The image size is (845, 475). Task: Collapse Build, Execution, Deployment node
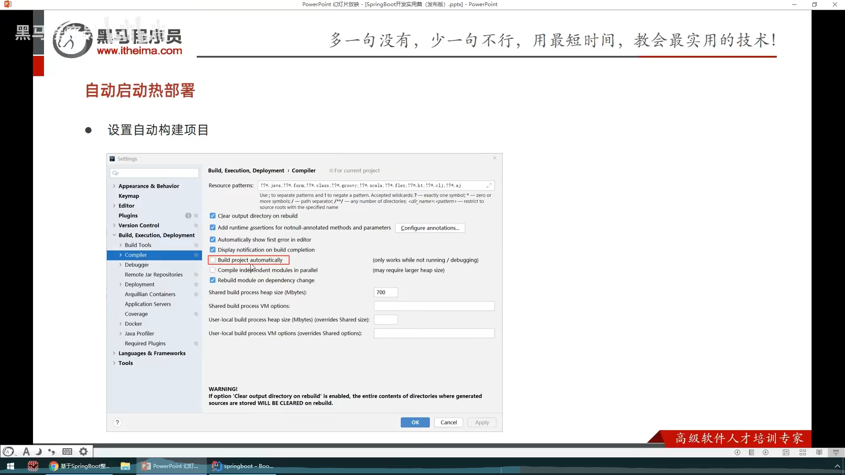click(114, 235)
